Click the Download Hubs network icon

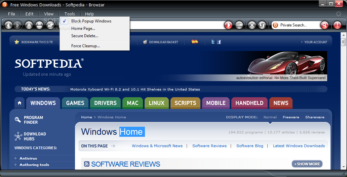point(18,136)
